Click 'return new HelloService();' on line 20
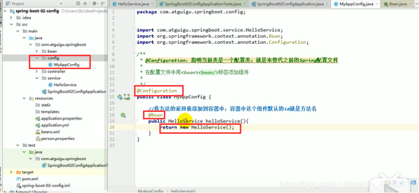419x193 pixels. point(197,127)
